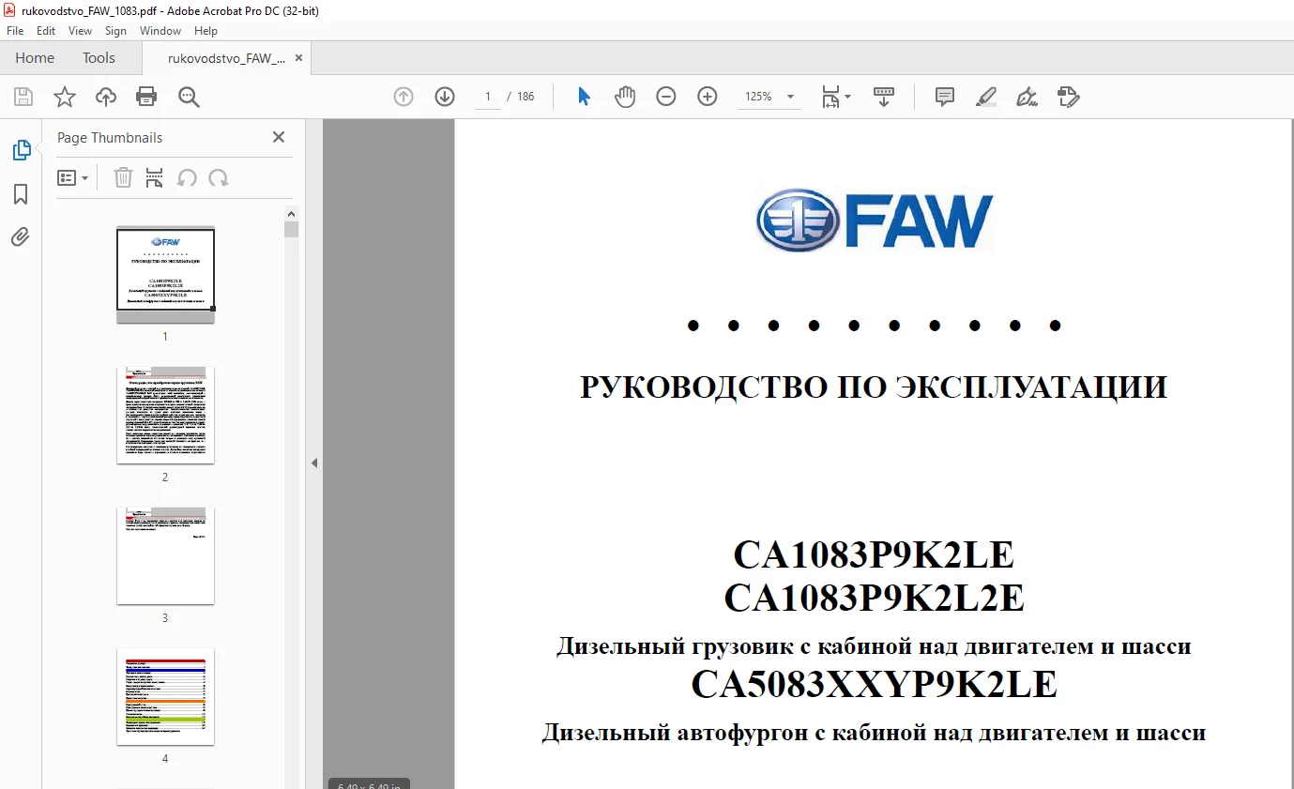This screenshot has height=789, width=1294.
Task: Zoom out with minus button
Action: (x=666, y=97)
